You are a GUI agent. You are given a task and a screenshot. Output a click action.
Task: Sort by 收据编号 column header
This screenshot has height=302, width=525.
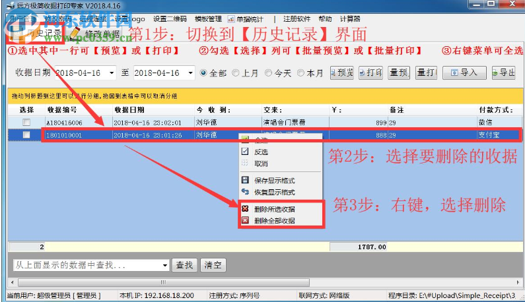click(x=79, y=109)
